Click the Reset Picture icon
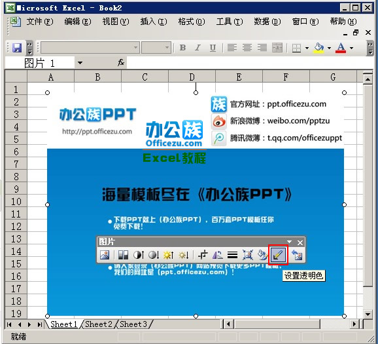This screenshot has height=344, width=378. pyautogui.click(x=297, y=255)
